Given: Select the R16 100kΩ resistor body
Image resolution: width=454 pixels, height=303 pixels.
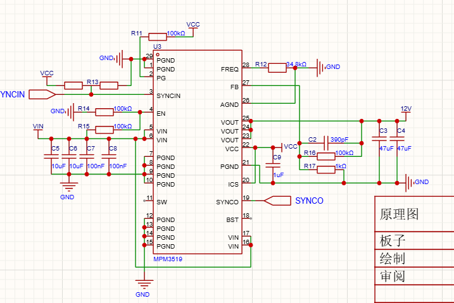Looking at the screenshot, I should coord(325,156).
